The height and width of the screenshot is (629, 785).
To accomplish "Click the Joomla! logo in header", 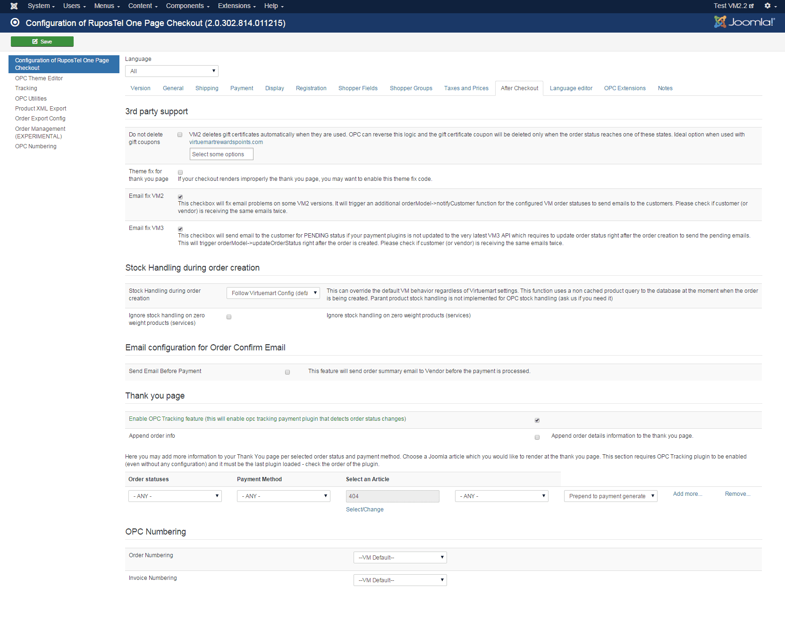I will click(744, 22).
